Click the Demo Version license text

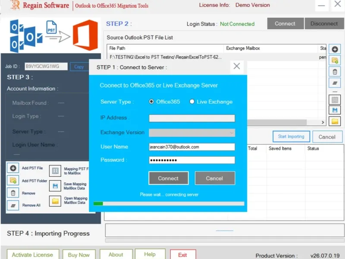(253, 5)
